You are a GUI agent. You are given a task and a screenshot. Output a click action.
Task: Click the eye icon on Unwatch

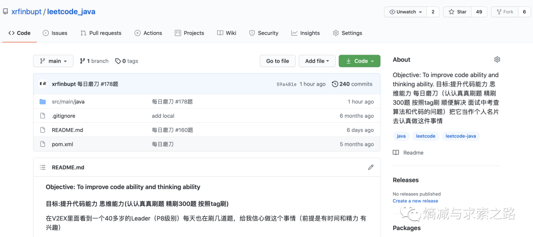(x=392, y=12)
